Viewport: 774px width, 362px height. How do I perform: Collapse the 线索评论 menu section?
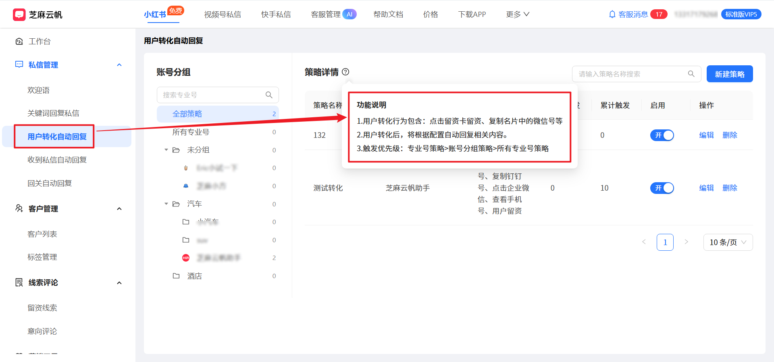click(x=119, y=283)
